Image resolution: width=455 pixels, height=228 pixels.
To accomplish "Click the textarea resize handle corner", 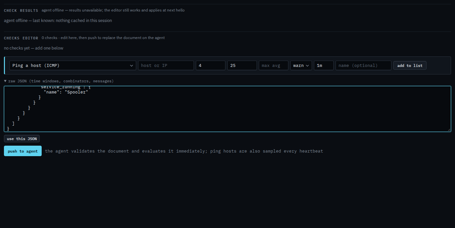I will point(449,130).
